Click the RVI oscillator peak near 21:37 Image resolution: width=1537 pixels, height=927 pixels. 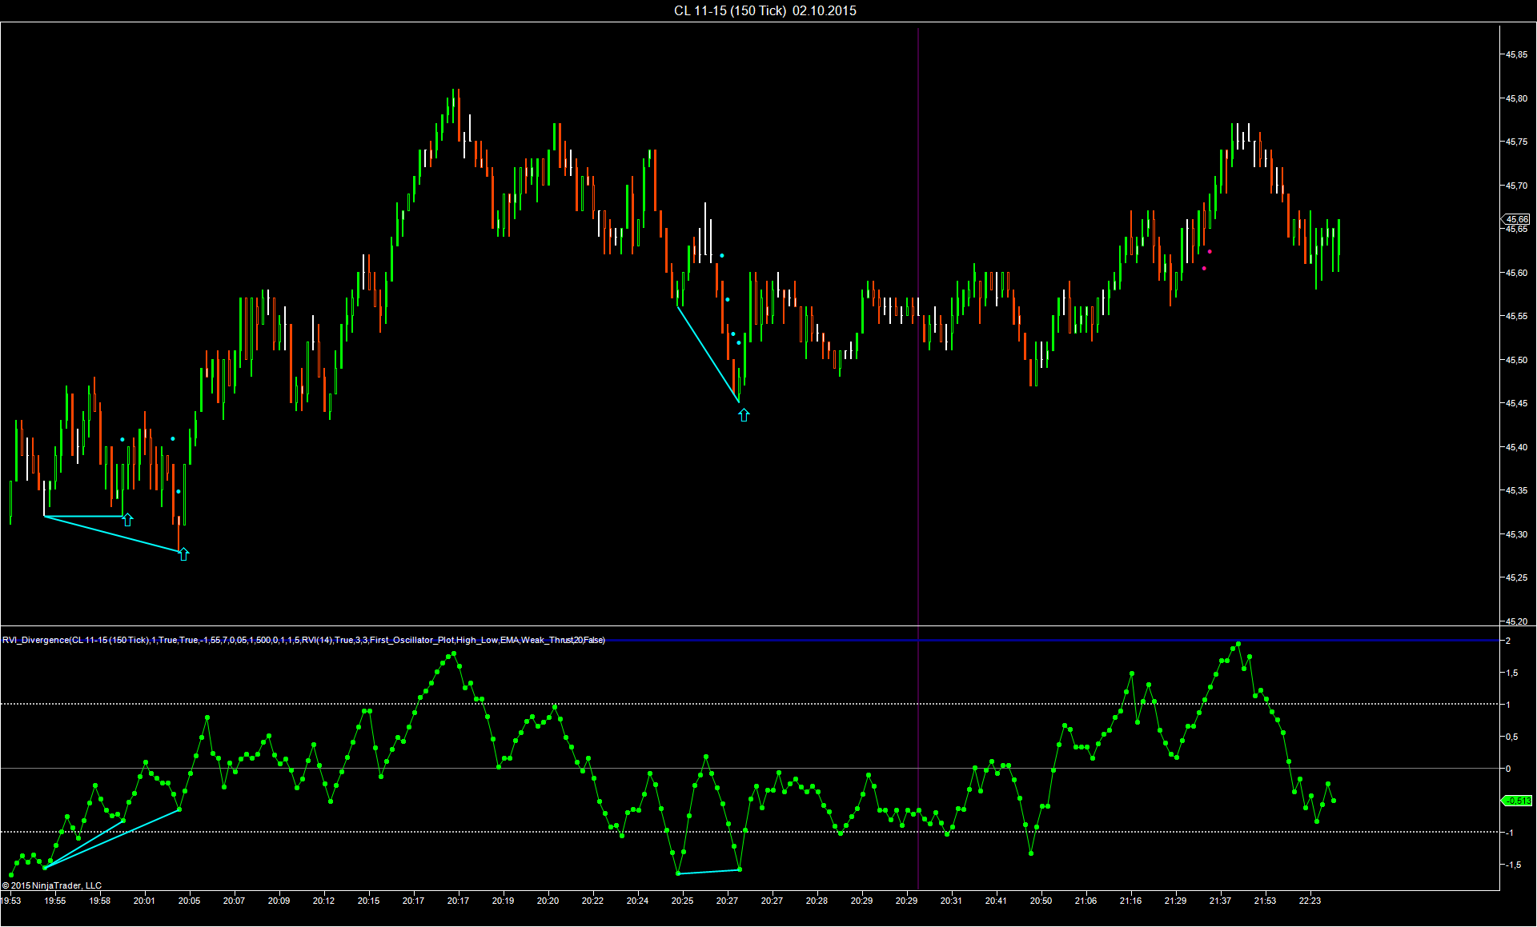[x=1238, y=644]
